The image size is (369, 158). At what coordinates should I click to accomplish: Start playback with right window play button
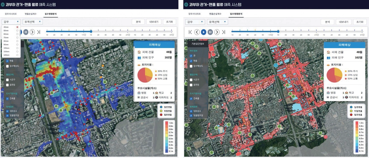click(204, 32)
